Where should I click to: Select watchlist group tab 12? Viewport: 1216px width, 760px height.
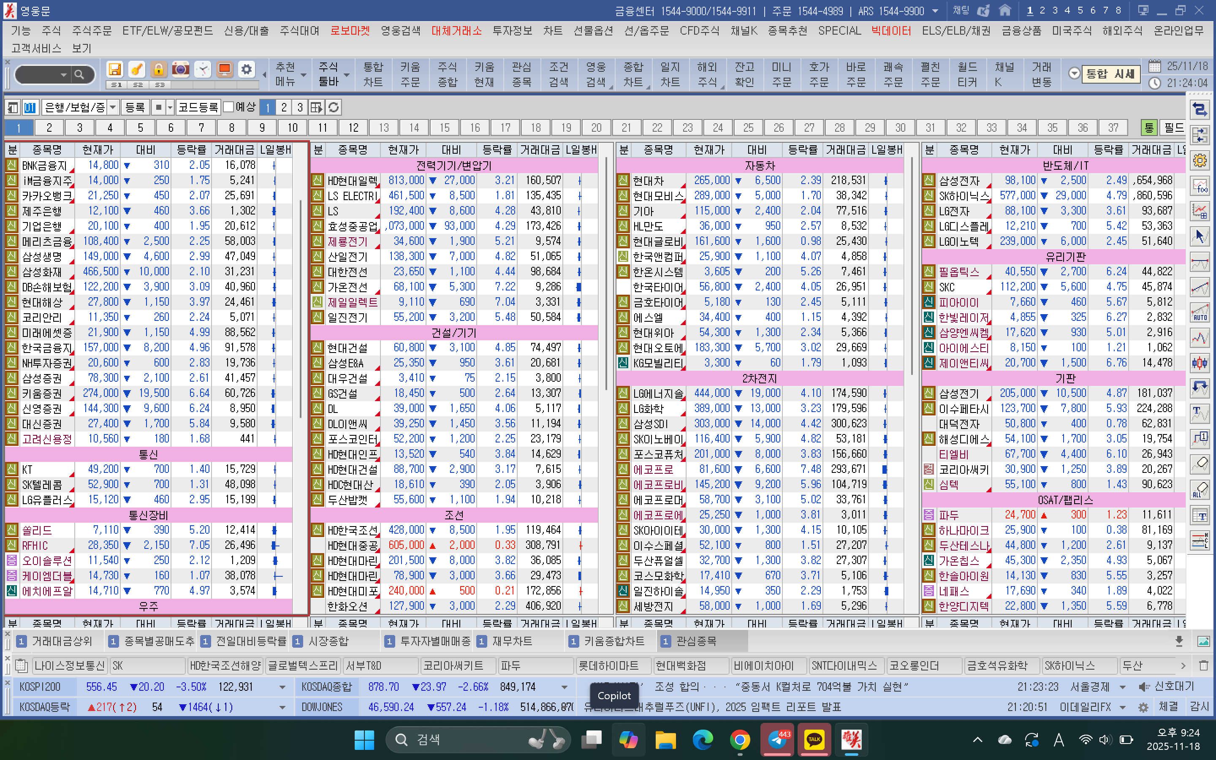(x=353, y=128)
